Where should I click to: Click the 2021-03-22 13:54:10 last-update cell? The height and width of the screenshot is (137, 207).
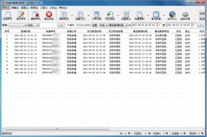pyautogui.click(x=140, y=43)
